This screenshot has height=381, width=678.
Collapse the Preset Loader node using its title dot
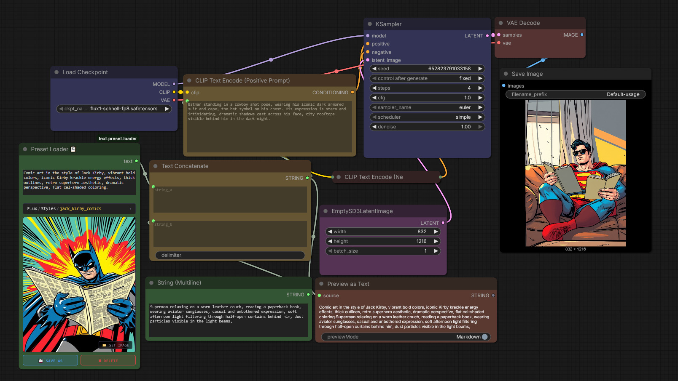pos(25,149)
